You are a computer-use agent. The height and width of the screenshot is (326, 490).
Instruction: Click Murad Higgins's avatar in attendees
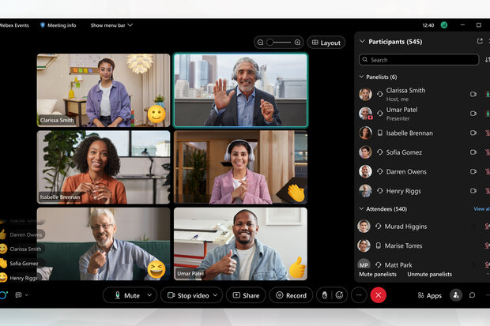(x=364, y=227)
